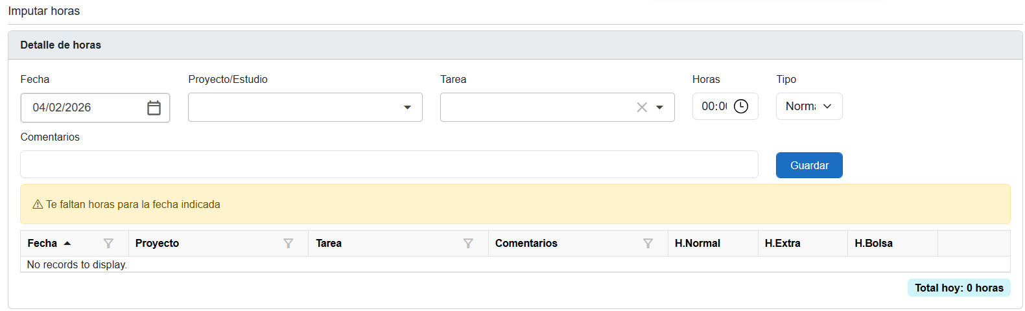The height and width of the screenshot is (311, 1025).
Task: Clear the Tarea selection with X icon
Action: (642, 108)
